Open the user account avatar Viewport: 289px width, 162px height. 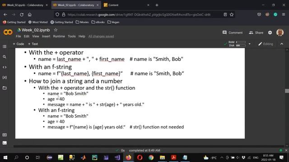[280, 32]
